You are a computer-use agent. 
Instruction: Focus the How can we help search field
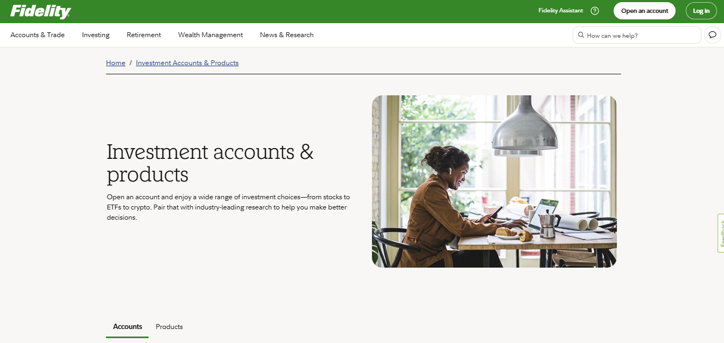point(637,35)
